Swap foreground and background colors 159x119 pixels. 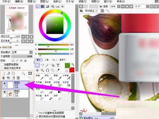click(73, 64)
